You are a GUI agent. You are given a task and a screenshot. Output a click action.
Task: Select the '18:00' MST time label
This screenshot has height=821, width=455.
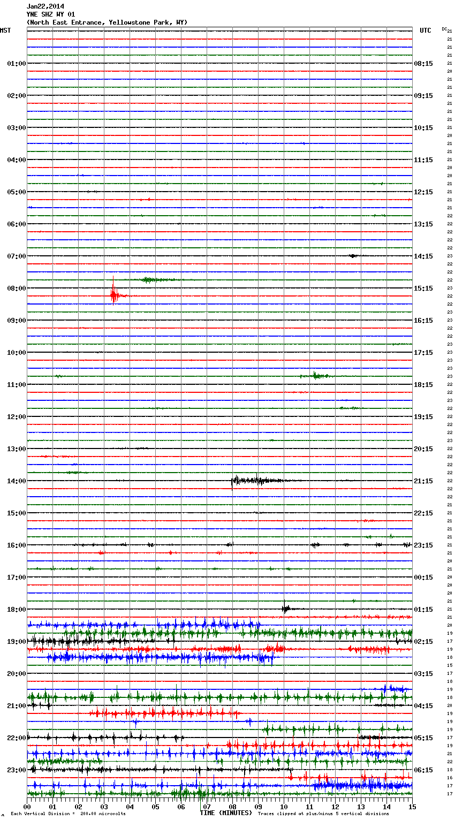[17, 610]
